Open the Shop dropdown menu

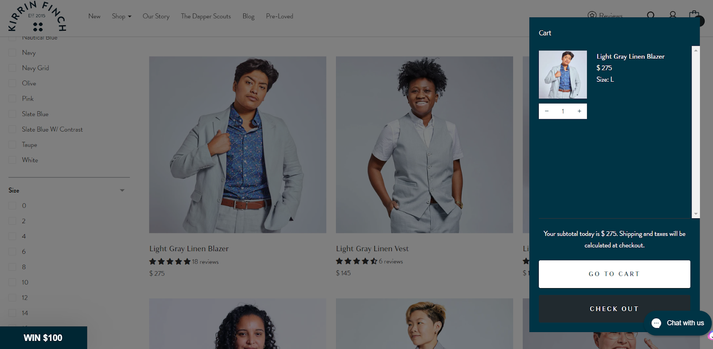pyautogui.click(x=122, y=16)
